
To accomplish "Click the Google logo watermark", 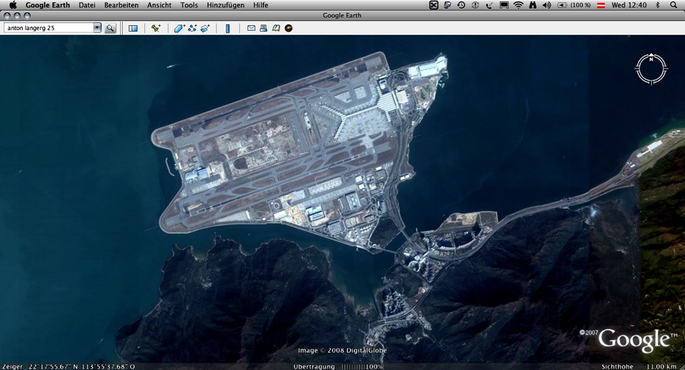I will point(633,340).
